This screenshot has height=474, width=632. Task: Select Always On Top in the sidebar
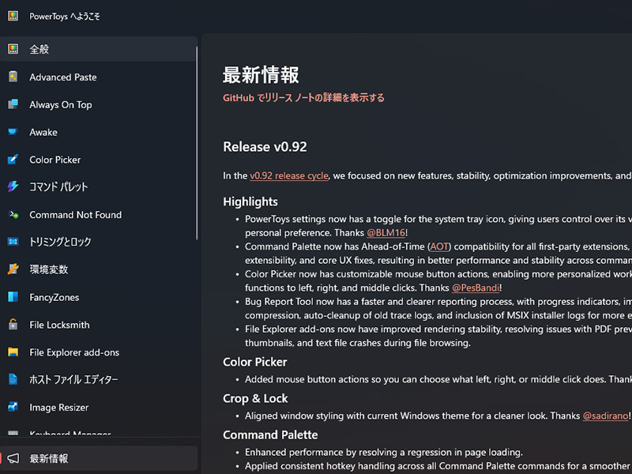[x=99, y=104]
